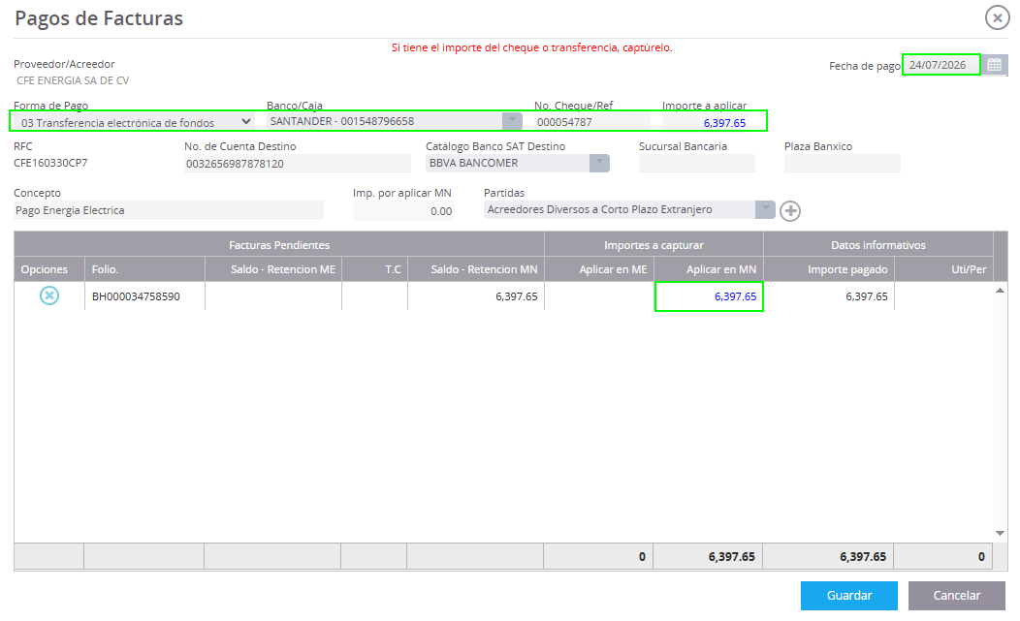Click the Aplicar en ME cell of the invoice row

click(599, 296)
